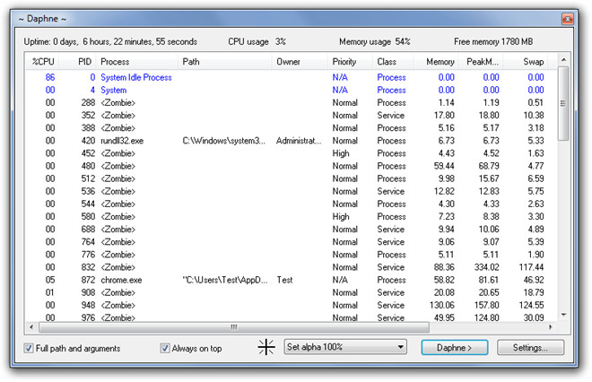Click the CPU usage 3% label
Screen dimensions: 592x382
click(x=257, y=41)
